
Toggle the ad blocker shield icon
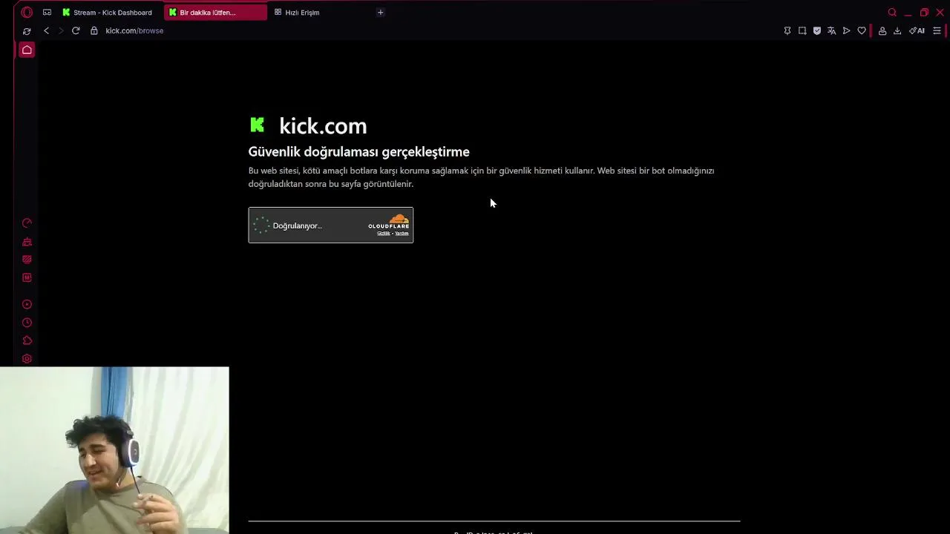[x=817, y=30]
